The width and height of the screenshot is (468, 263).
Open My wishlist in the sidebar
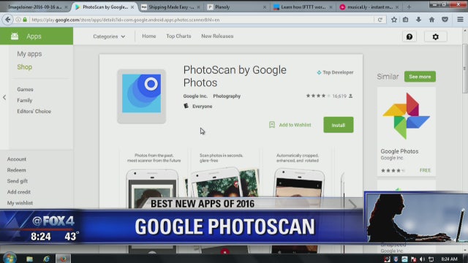click(20, 203)
